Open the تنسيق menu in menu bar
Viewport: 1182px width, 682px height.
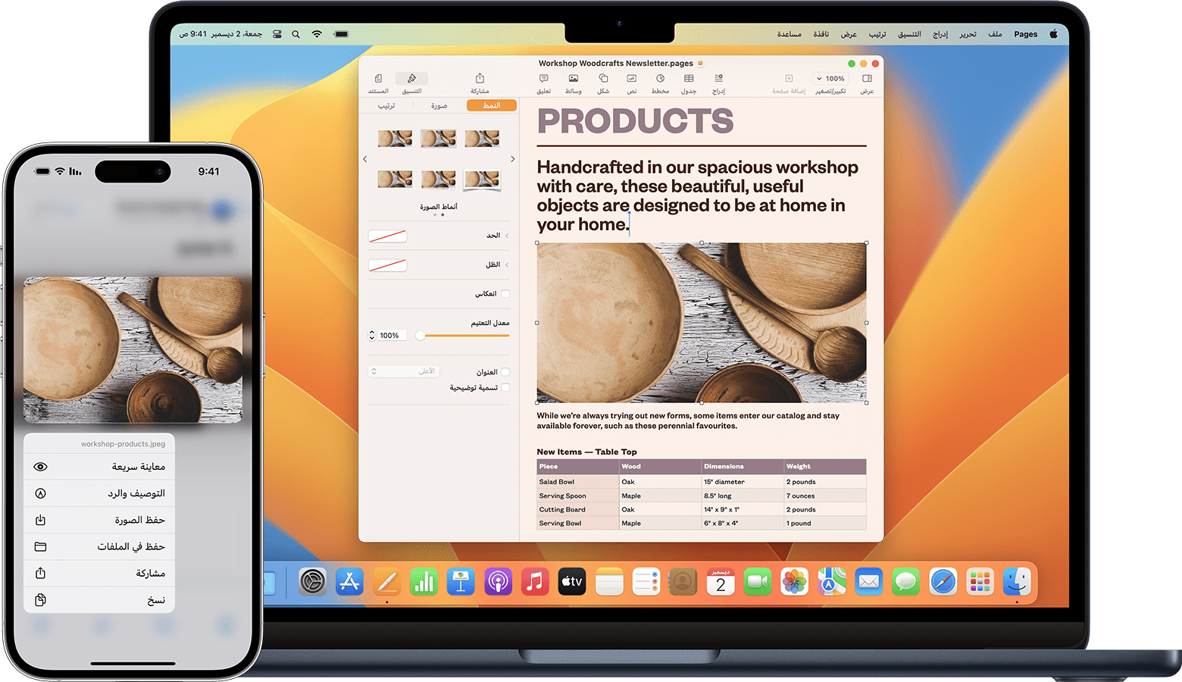click(x=909, y=34)
